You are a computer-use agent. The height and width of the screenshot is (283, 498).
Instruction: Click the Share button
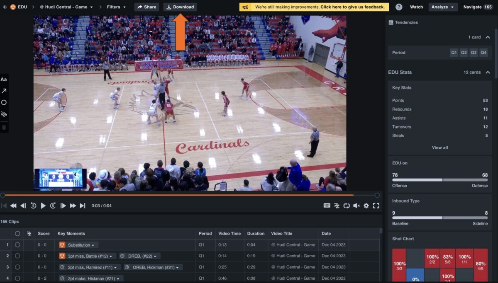146,7
